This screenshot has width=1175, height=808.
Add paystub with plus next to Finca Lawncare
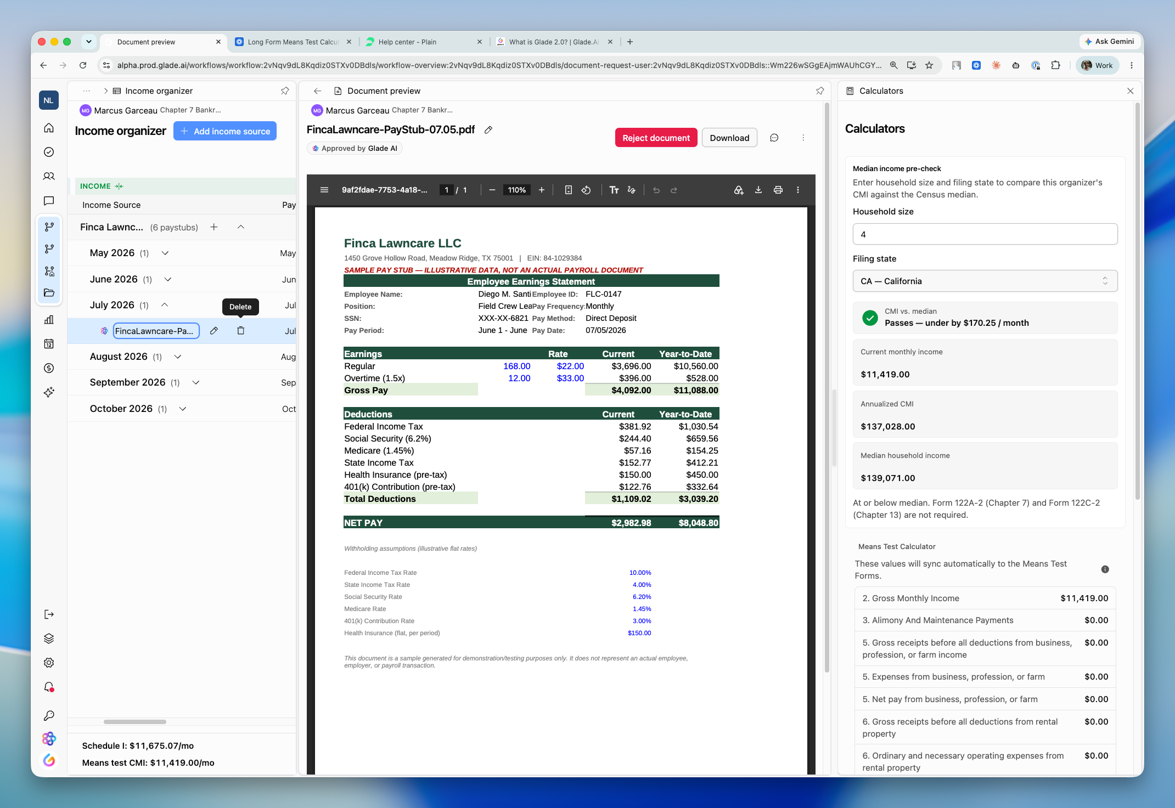point(214,227)
